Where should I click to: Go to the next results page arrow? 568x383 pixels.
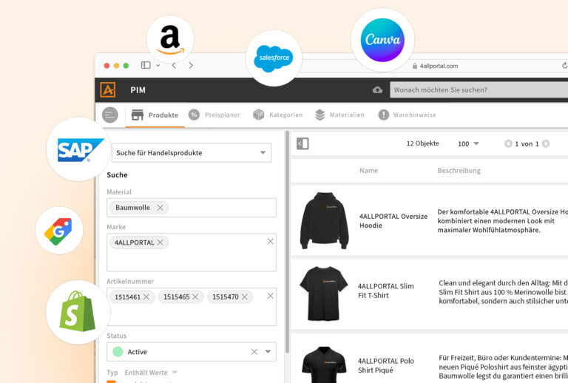[x=546, y=143]
